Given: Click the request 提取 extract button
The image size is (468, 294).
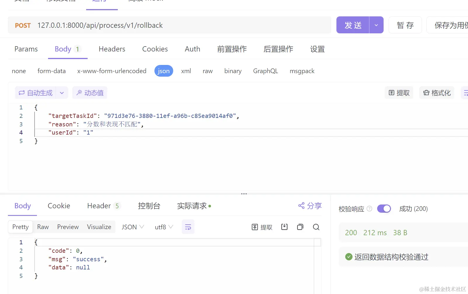Looking at the screenshot, I should tap(399, 93).
